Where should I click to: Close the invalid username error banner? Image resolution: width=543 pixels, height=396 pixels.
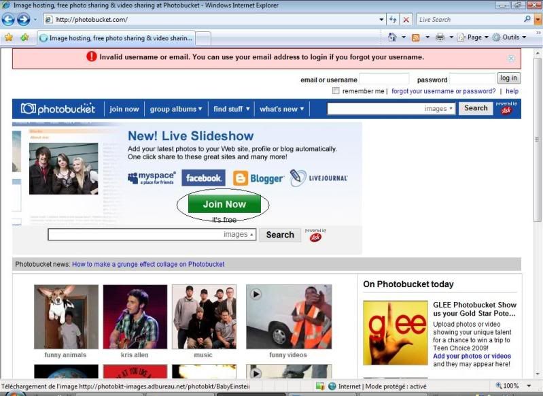coord(511,59)
